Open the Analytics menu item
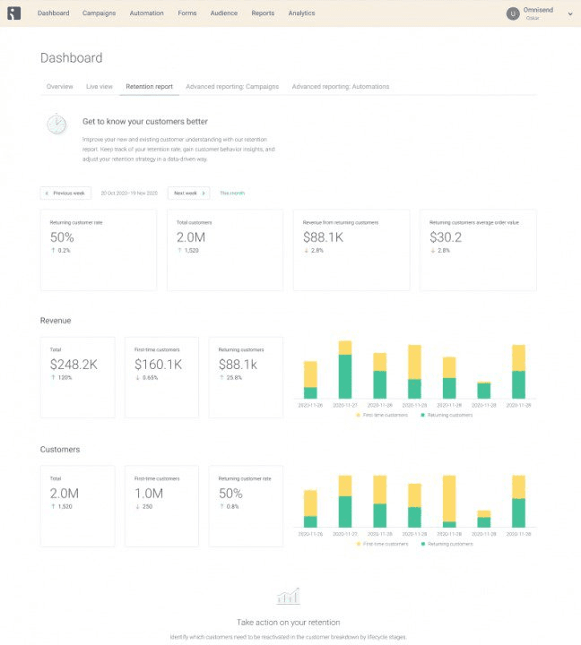 coord(301,13)
